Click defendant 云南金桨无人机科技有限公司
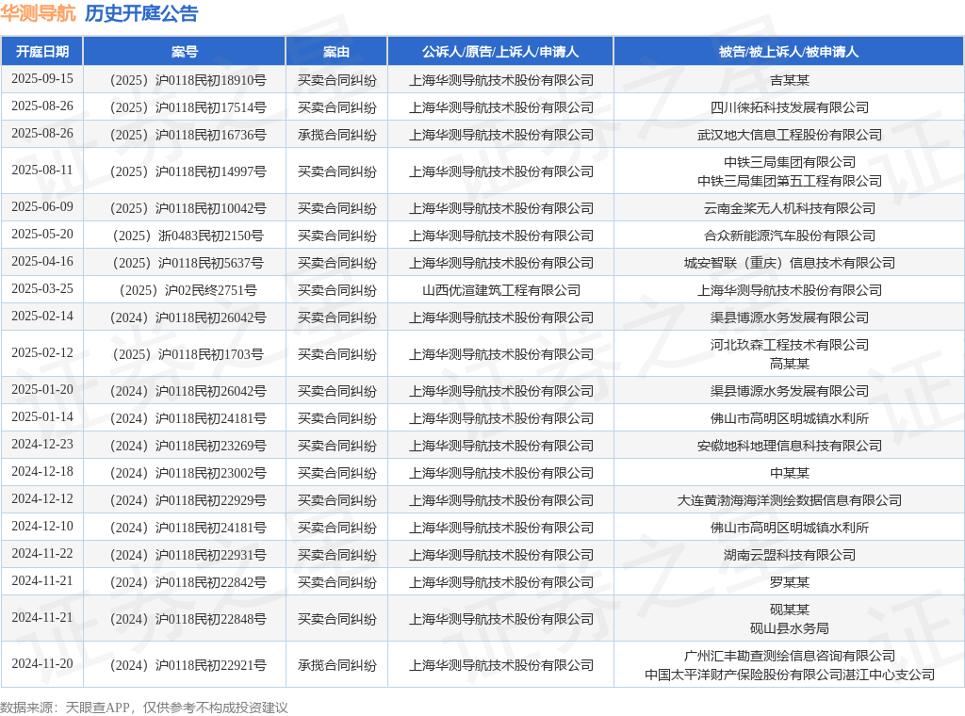Viewport: 965px width, 716px height. [790, 208]
